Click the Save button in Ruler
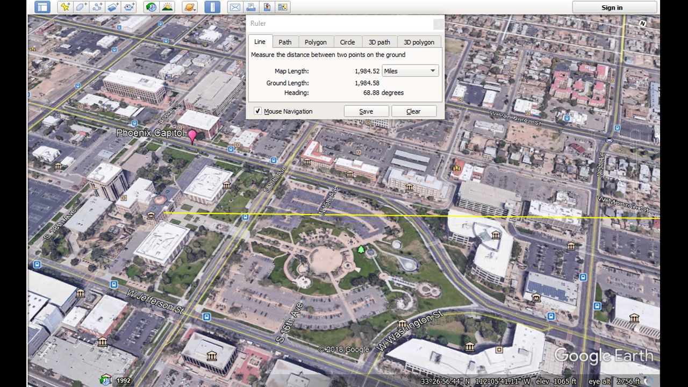 (x=366, y=111)
